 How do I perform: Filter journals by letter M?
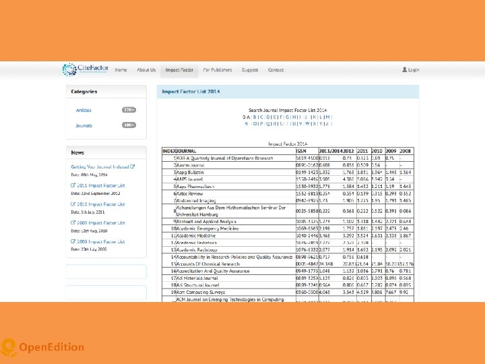point(327,117)
